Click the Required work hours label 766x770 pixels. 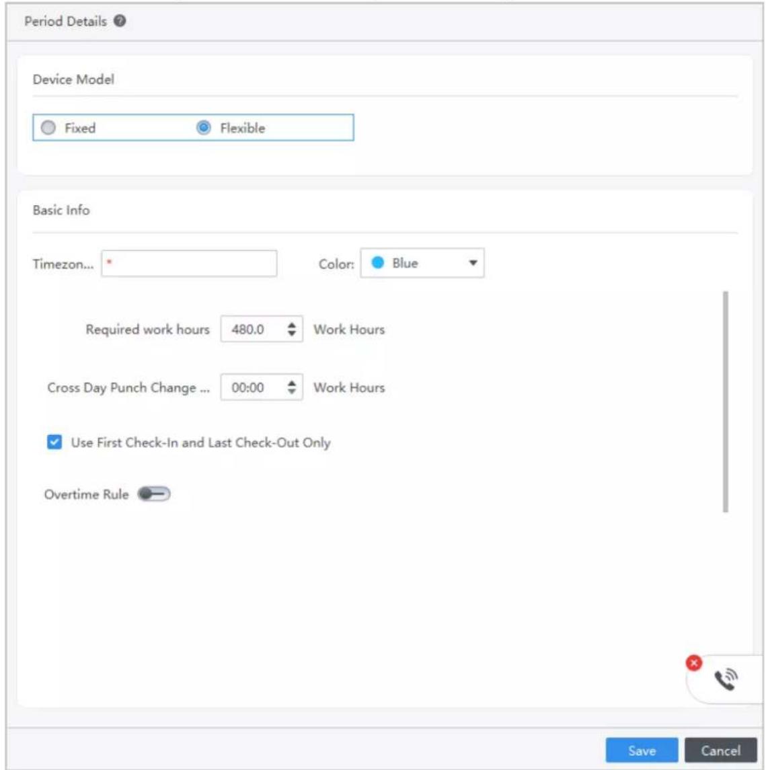tap(147, 329)
